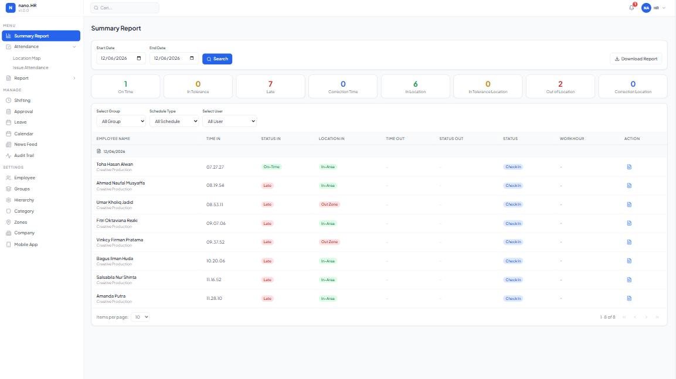
Task: Open Issue Attendance submenu
Action: point(30,67)
